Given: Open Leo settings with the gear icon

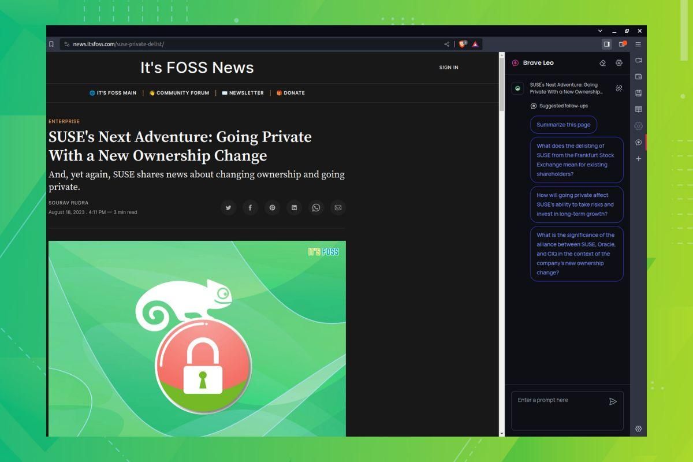Looking at the screenshot, I should 619,63.
